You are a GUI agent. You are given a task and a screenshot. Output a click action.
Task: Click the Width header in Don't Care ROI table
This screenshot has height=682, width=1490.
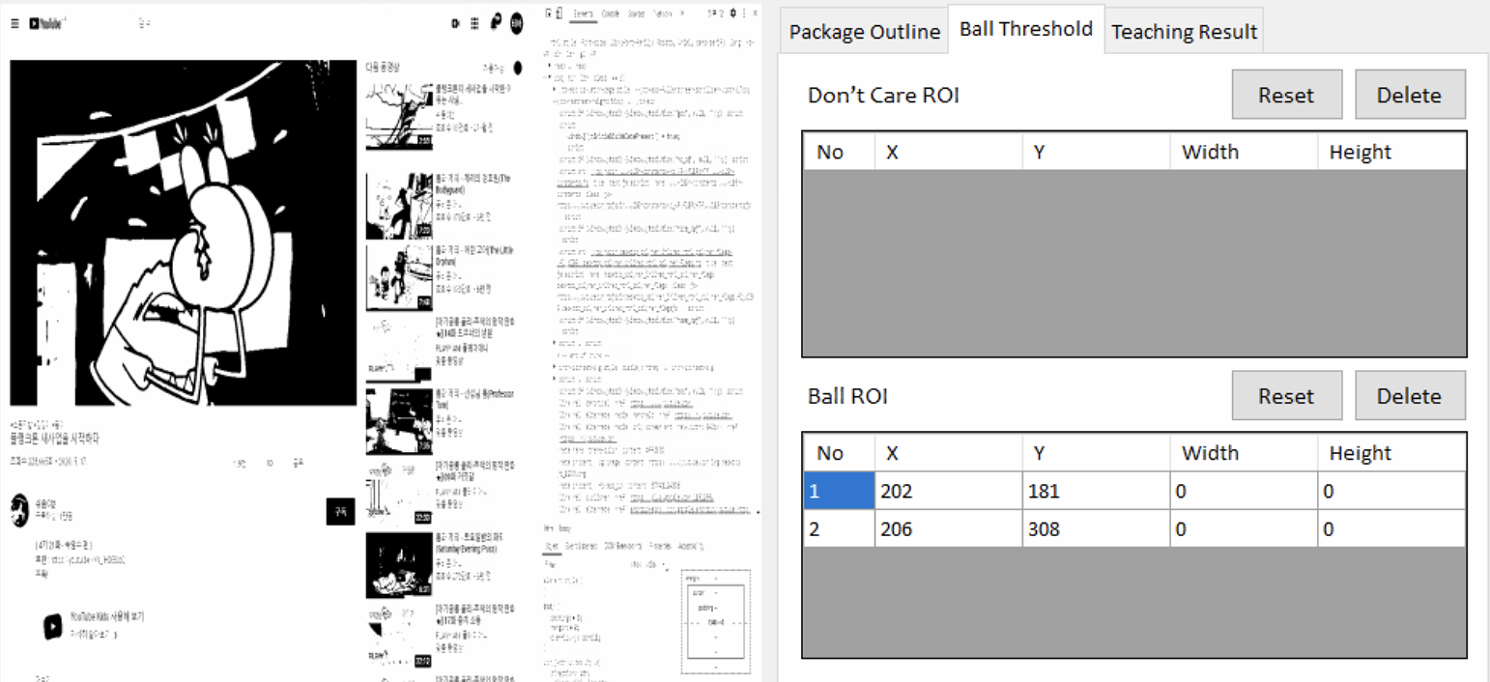pyautogui.click(x=1244, y=152)
